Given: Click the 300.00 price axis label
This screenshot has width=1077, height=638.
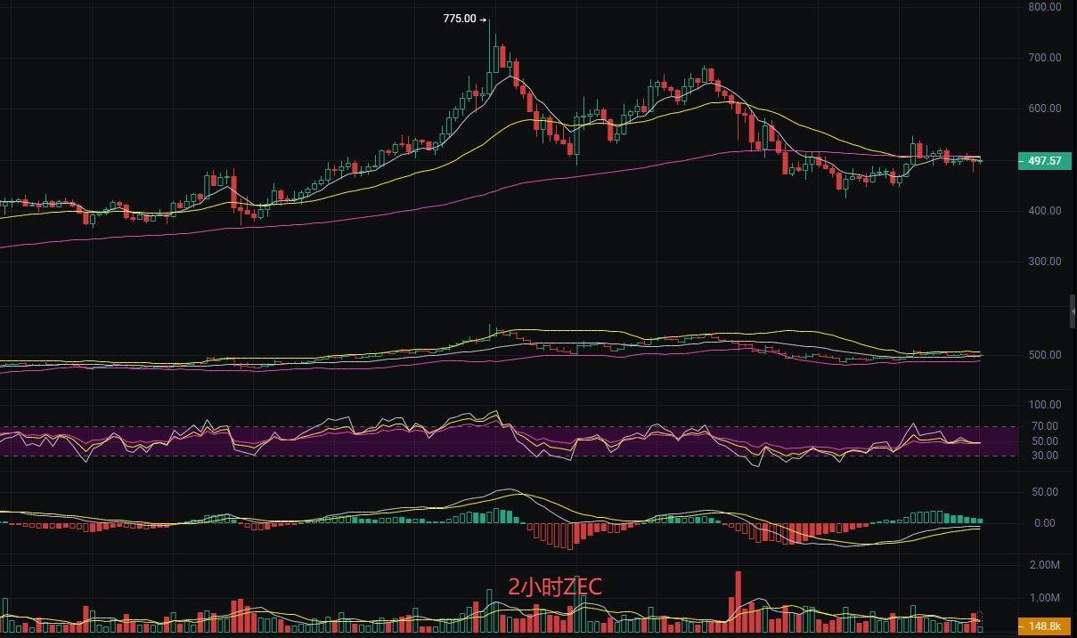Looking at the screenshot, I should (1044, 262).
